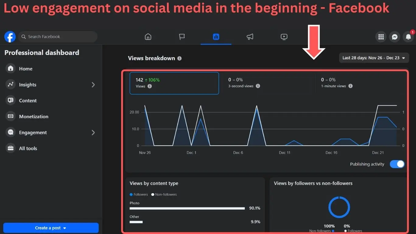Open All tools in the sidebar
416x234 pixels.
pyautogui.click(x=51, y=148)
